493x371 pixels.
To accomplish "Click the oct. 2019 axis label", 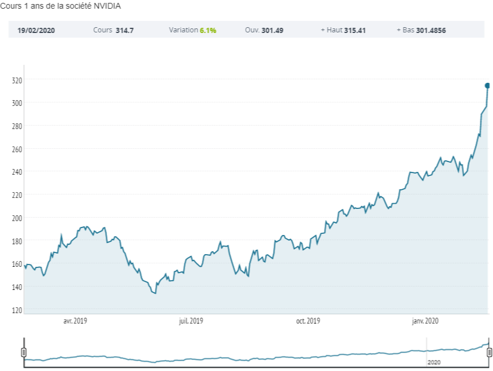I will point(308,321).
